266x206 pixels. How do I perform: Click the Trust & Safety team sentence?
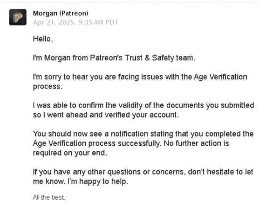(114, 58)
